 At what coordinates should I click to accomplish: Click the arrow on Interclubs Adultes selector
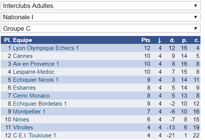tap(195, 6)
